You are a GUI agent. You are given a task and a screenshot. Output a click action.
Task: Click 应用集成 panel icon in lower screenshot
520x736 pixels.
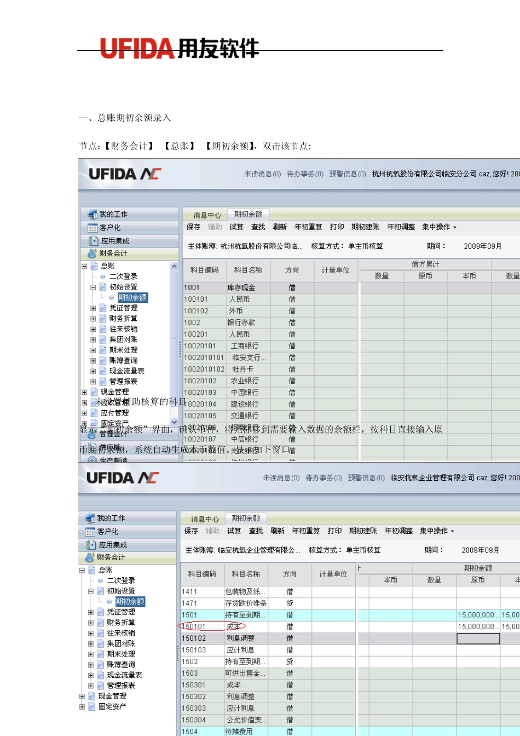(x=90, y=545)
